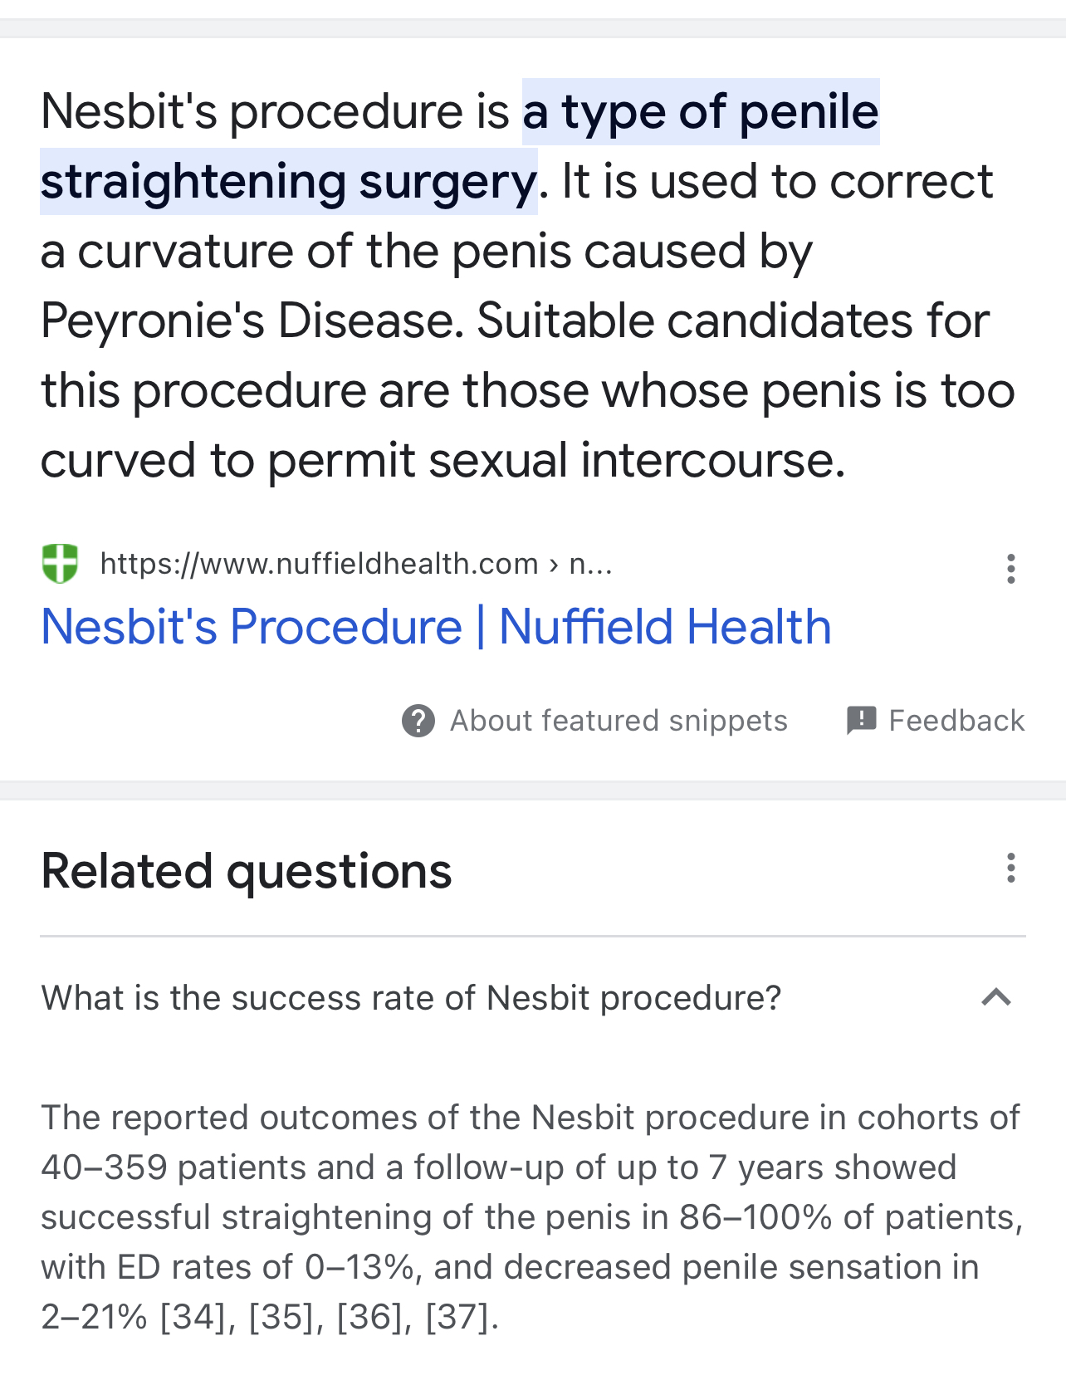Tap the nuffieldhealth.com URL breadcrumb
Screen dimensions: 1066x1380
point(356,564)
